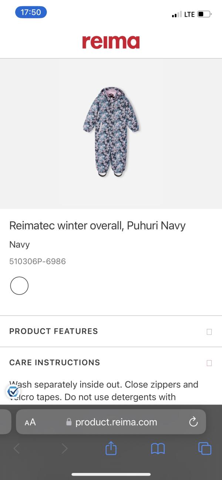Screen dimensions: 222x480
Task: Tap the padlock icon in address bar
Action: (68, 422)
